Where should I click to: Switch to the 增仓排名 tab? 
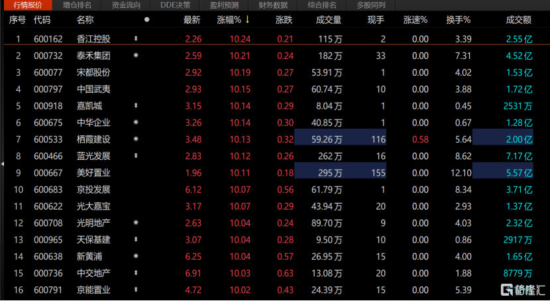[77, 5]
